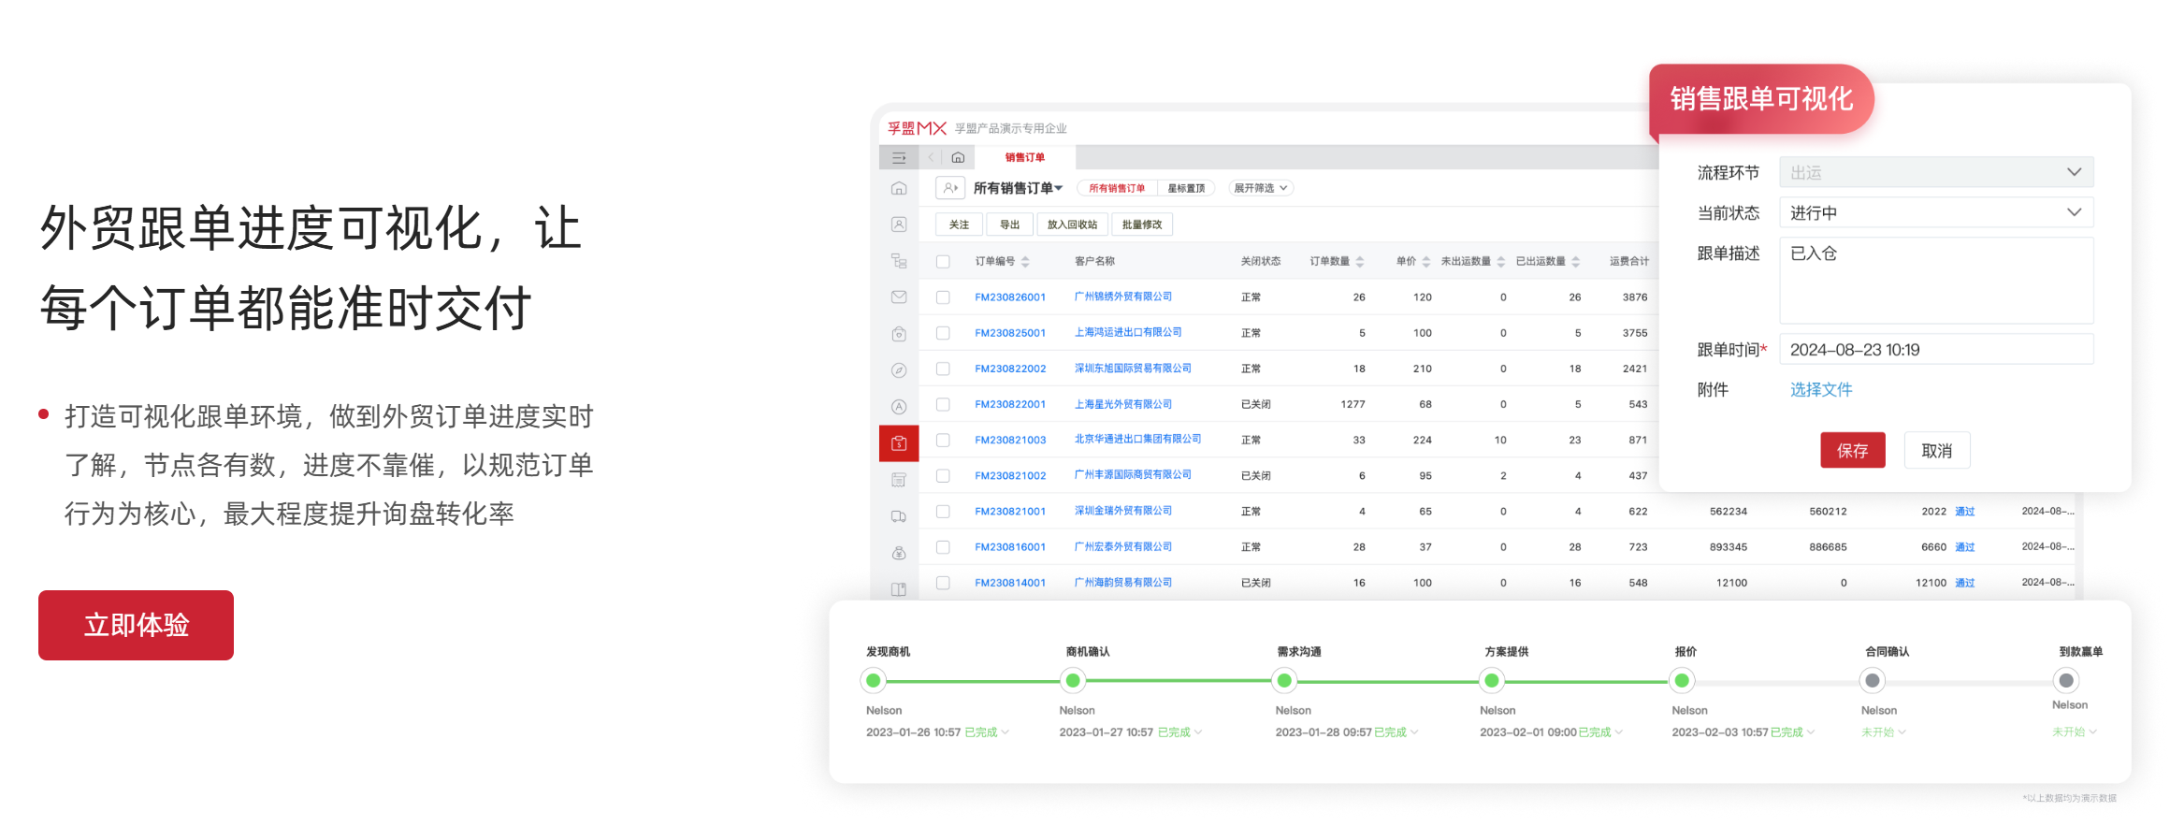
Task: Click the truck shipping sidebar icon
Action: coord(899,516)
